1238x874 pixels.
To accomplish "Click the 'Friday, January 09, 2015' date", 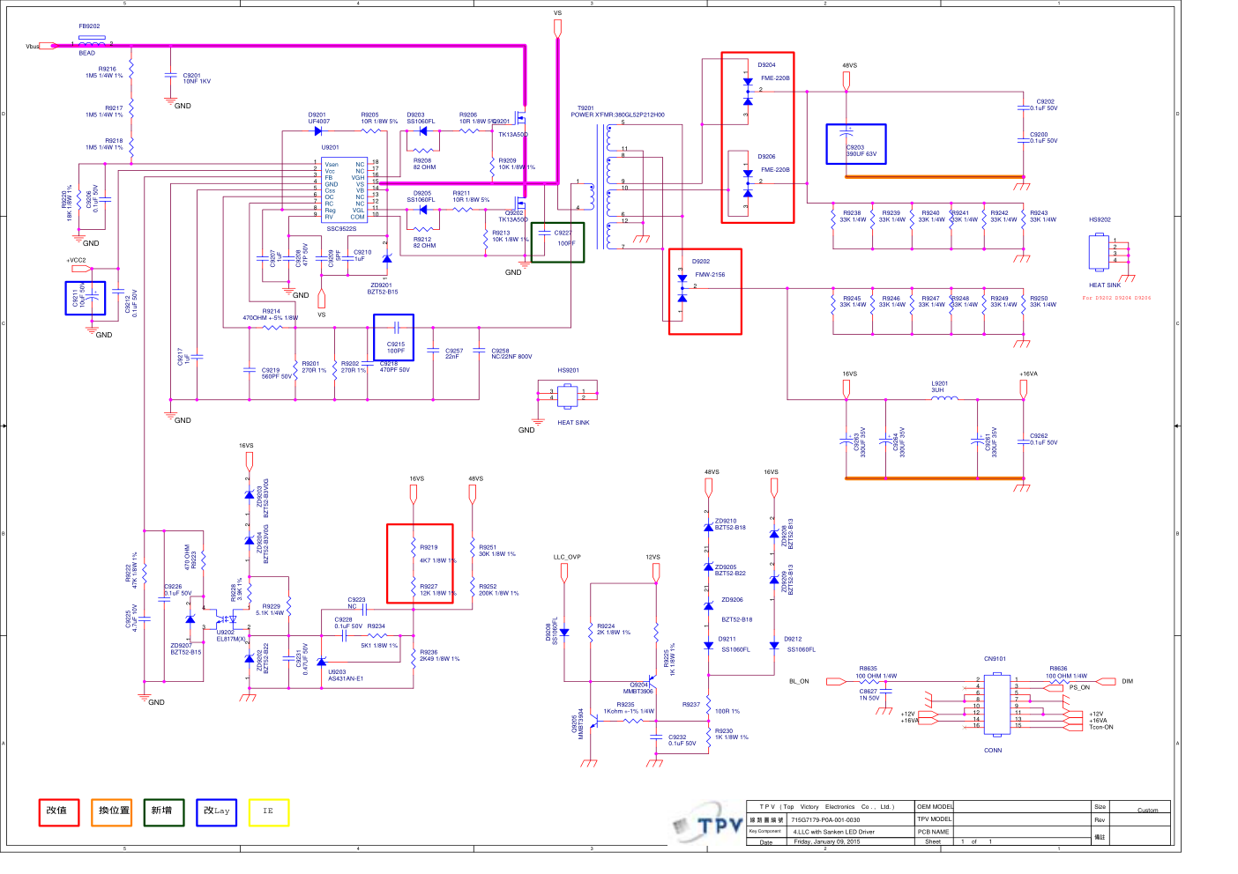I will coord(827,841).
